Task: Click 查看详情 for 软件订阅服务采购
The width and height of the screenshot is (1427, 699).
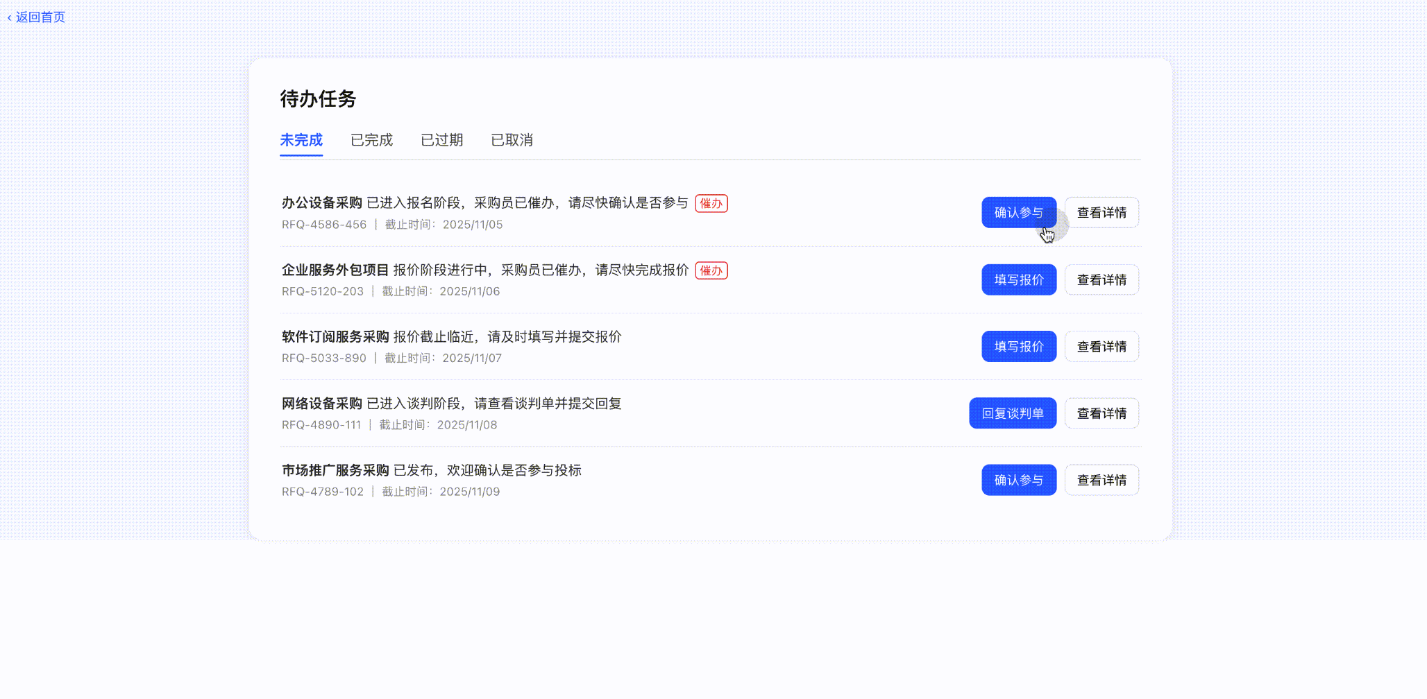Action: pos(1101,346)
